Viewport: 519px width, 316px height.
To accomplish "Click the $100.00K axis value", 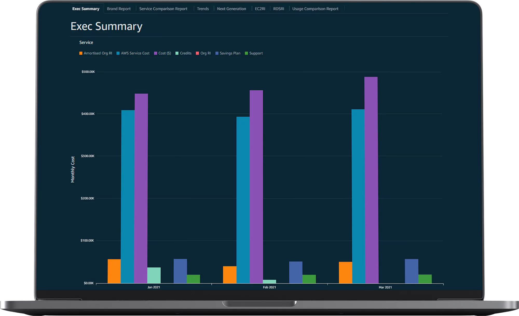I will pos(87,241).
